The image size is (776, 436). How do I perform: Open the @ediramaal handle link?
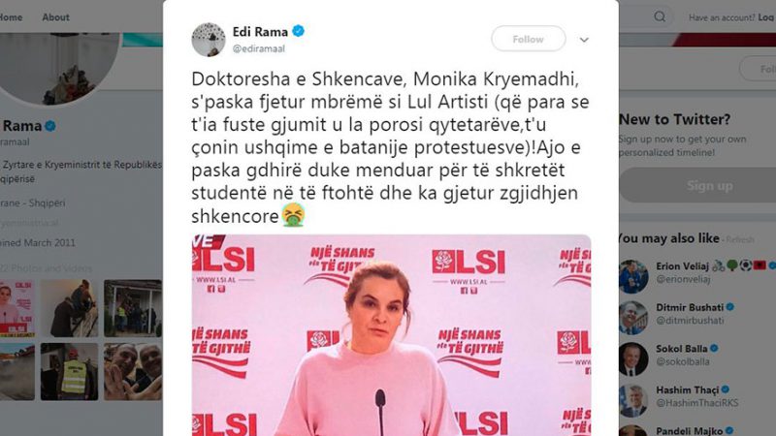pyautogui.click(x=258, y=48)
